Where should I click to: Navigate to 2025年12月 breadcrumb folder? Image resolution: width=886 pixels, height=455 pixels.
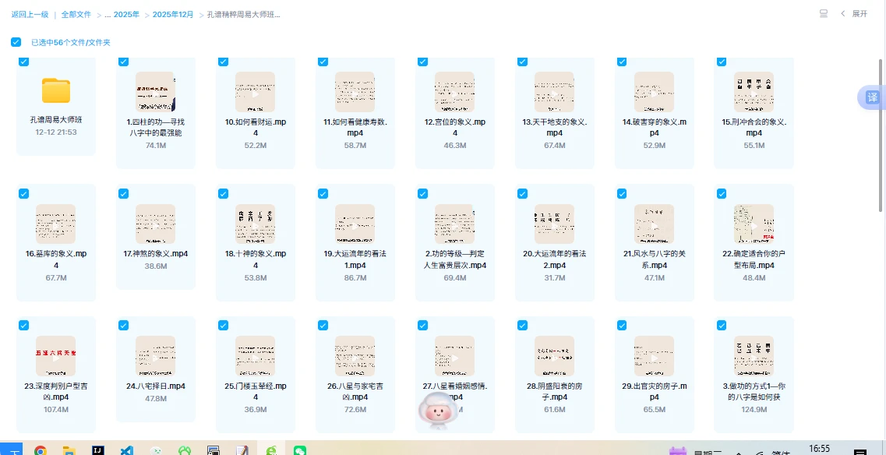tap(172, 15)
